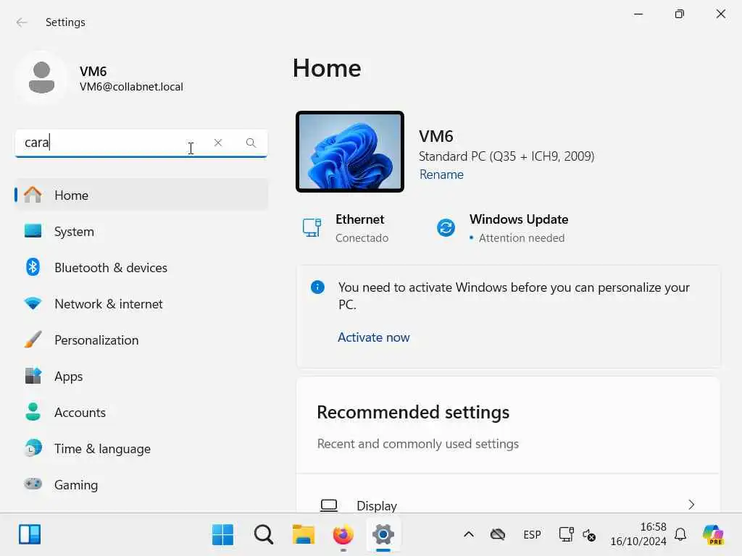This screenshot has width=742, height=556.
Task: Click the back arrow in Settings header
Action: 22,22
